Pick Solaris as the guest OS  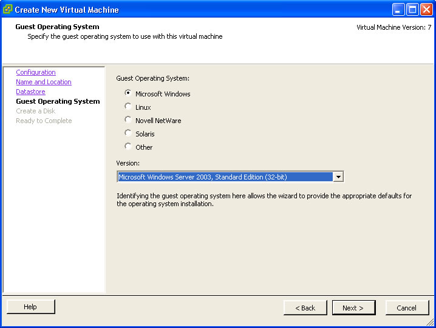128,133
